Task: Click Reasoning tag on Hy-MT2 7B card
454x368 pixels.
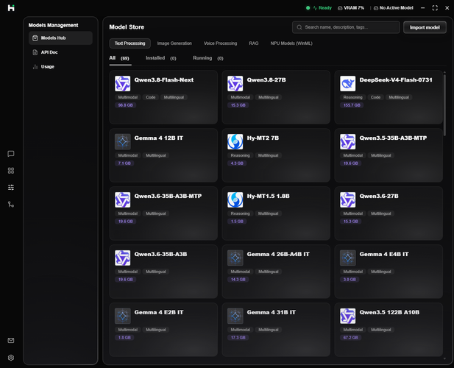Action: coord(240,155)
